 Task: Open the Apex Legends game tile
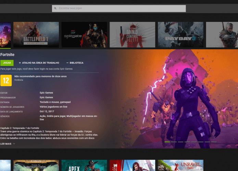[x=84, y=166]
